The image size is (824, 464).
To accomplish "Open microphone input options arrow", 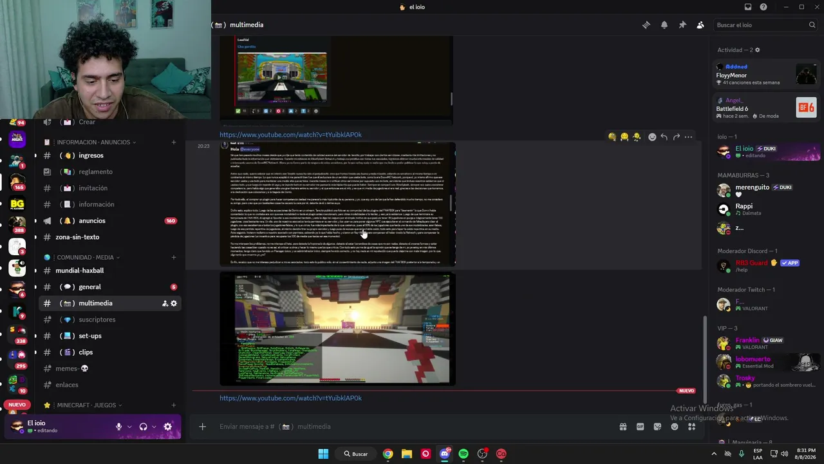I will point(129,427).
